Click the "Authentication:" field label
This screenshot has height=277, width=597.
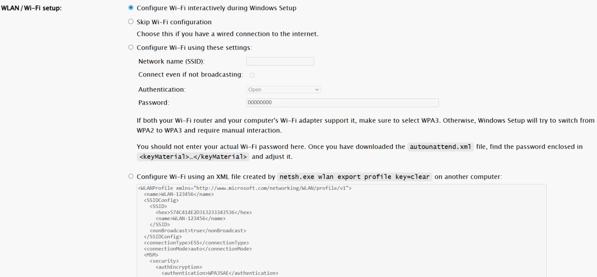click(162, 89)
